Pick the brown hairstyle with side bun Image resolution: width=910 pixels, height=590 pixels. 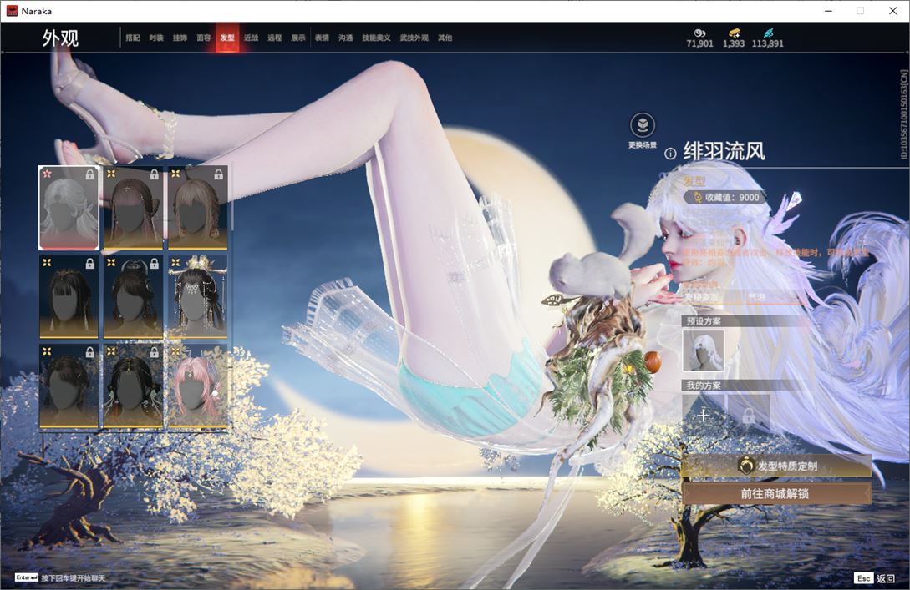click(x=133, y=208)
